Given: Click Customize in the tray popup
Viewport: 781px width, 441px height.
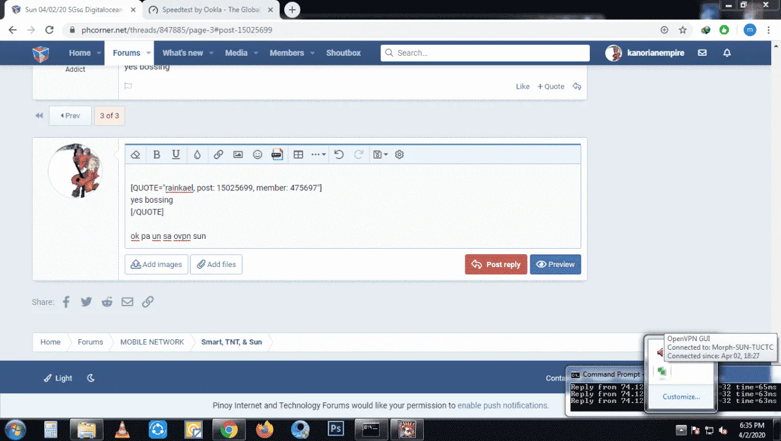Looking at the screenshot, I should pyautogui.click(x=681, y=396).
